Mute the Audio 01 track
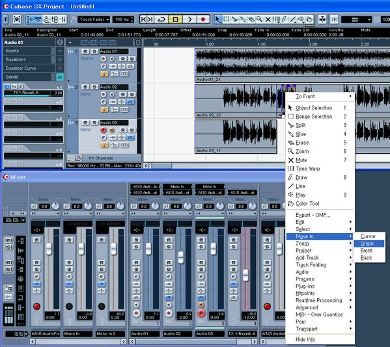 click(x=85, y=51)
